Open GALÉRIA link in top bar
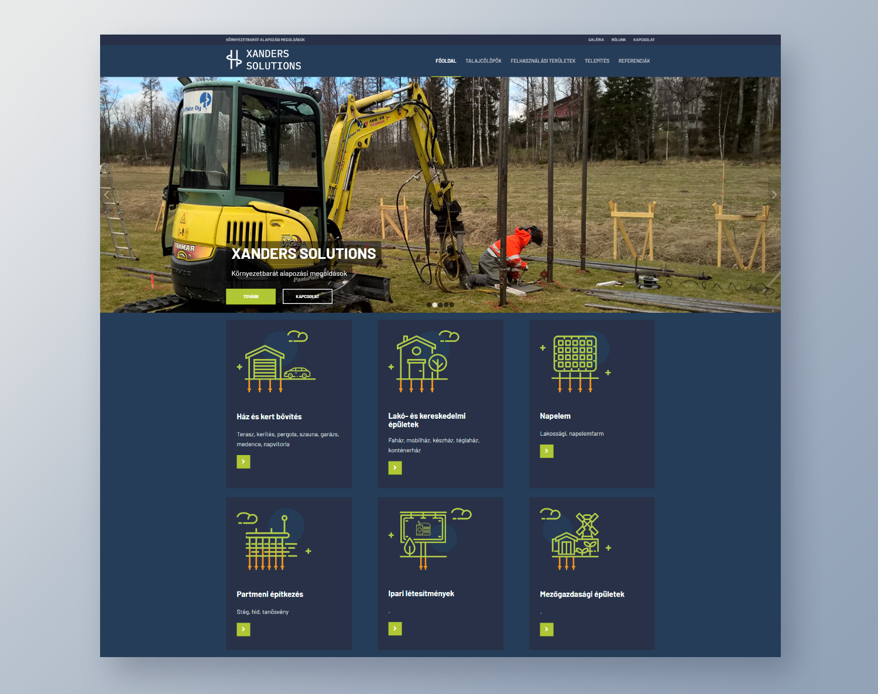 (x=596, y=40)
